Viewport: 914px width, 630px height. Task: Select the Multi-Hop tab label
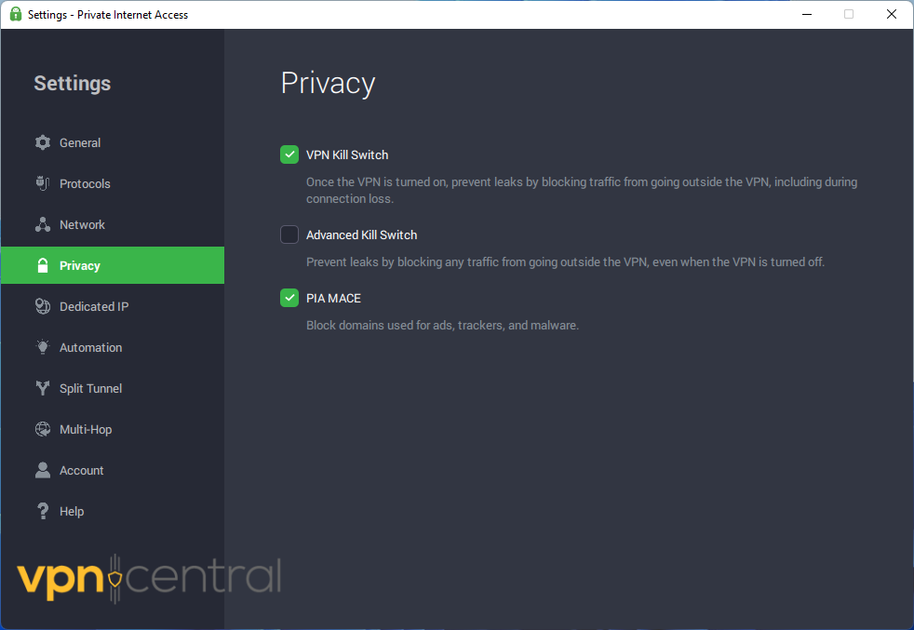[x=86, y=429]
